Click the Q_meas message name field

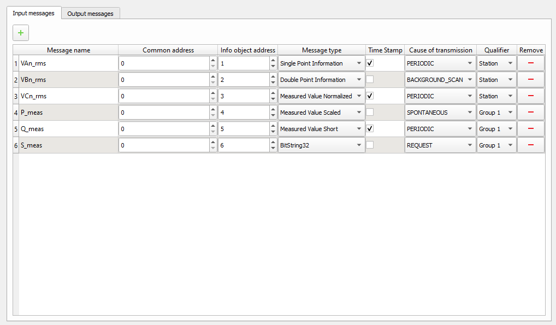[x=68, y=129]
